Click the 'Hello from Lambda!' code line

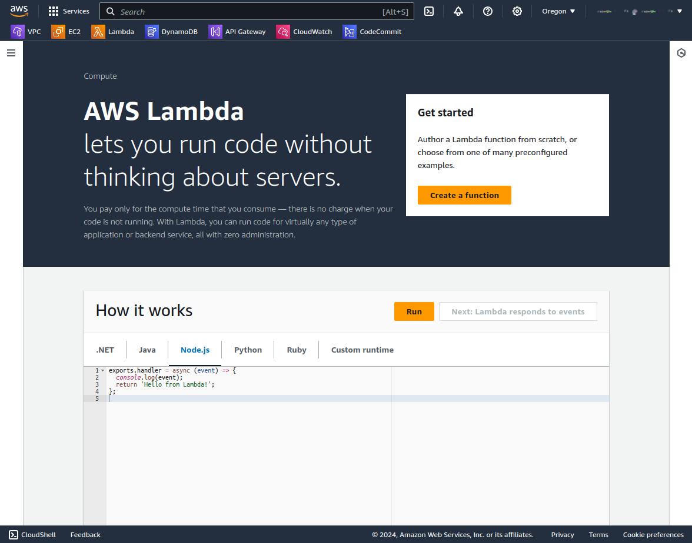tap(165, 384)
